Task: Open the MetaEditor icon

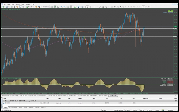Action: (36, 7)
